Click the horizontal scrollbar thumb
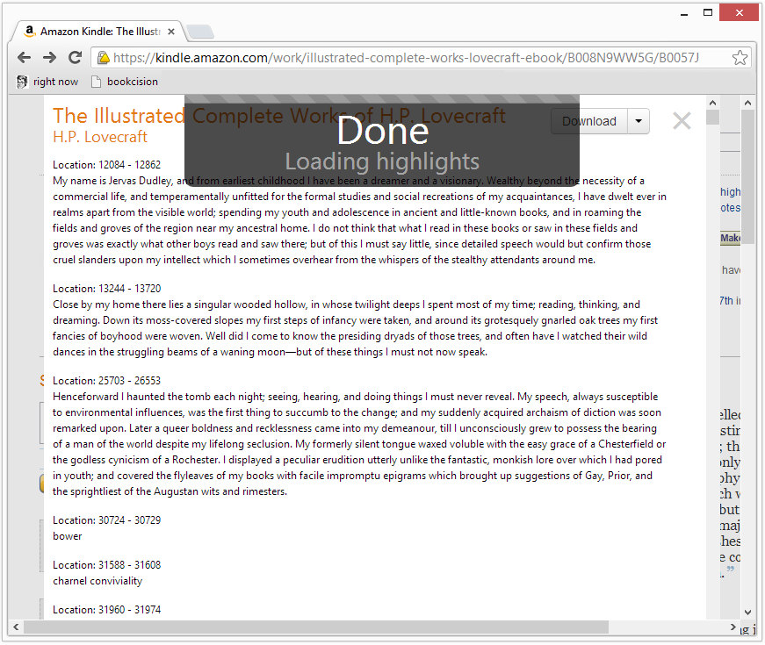 click(x=316, y=627)
